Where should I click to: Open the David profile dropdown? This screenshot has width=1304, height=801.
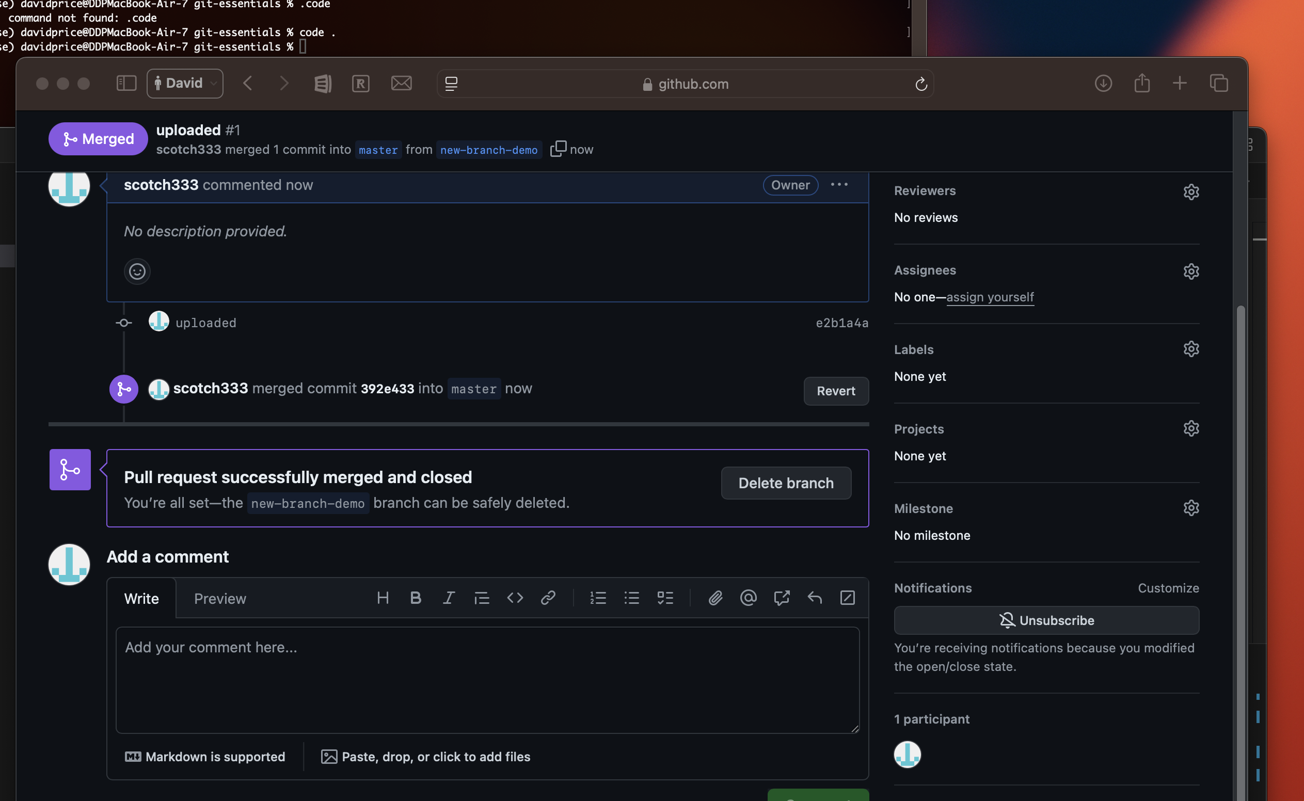pos(185,83)
